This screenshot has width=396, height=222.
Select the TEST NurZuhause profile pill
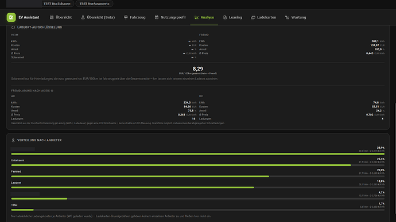57,3
